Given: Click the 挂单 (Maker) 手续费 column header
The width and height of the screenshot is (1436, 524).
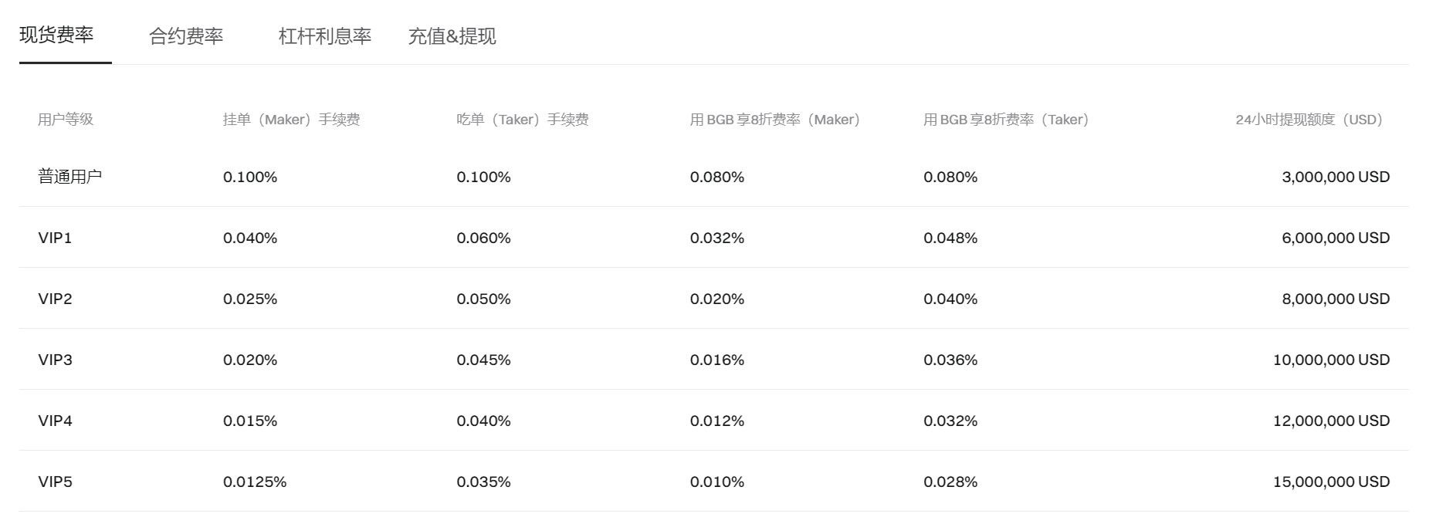Looking at the screenshot, I should pos(292,120).
